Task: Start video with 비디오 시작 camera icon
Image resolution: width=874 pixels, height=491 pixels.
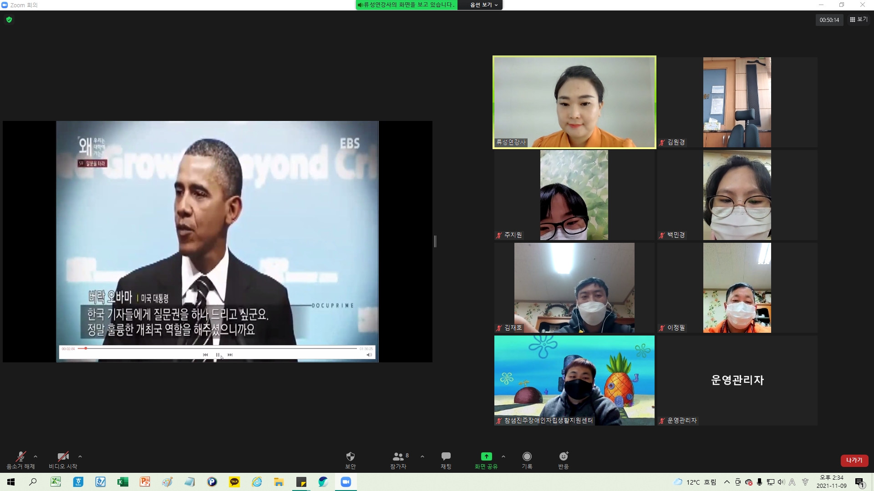Action: click(63, 456)
